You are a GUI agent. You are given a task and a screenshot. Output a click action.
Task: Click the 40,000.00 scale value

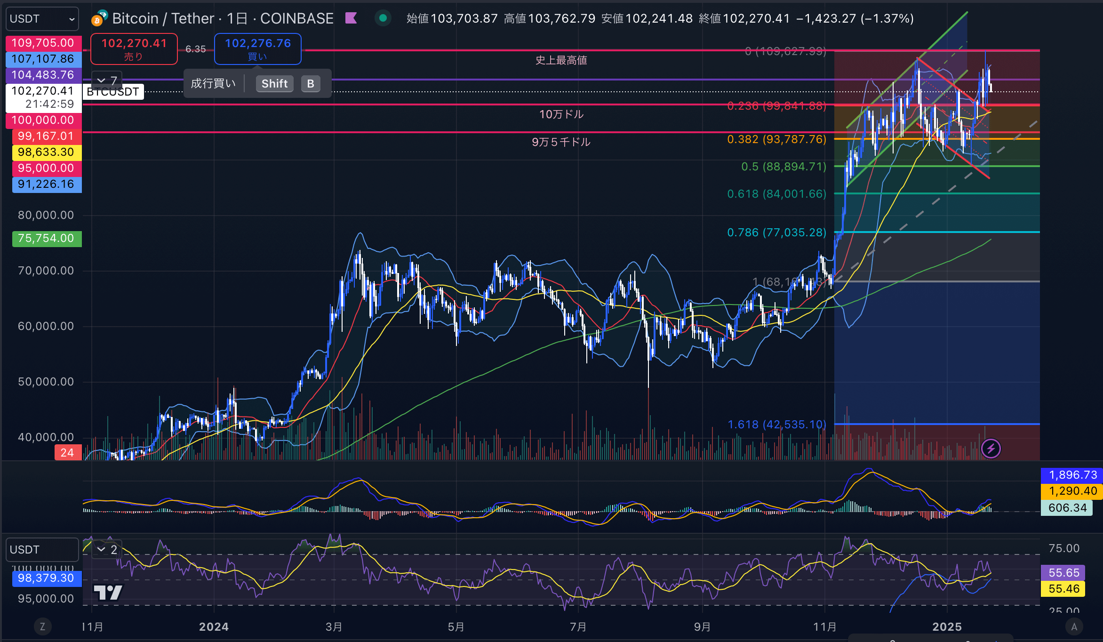(x=46, y=437)
